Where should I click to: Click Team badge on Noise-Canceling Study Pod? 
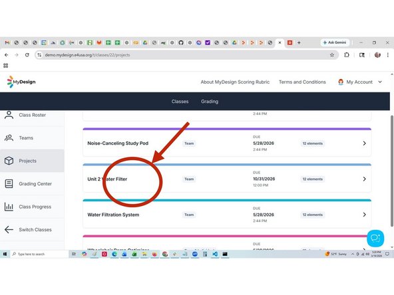click(189, 144)
